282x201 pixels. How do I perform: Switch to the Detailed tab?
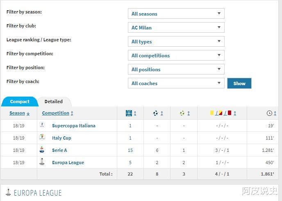coord(54,102)
